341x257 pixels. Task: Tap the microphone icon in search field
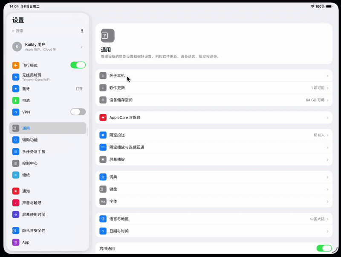(82, 31)
